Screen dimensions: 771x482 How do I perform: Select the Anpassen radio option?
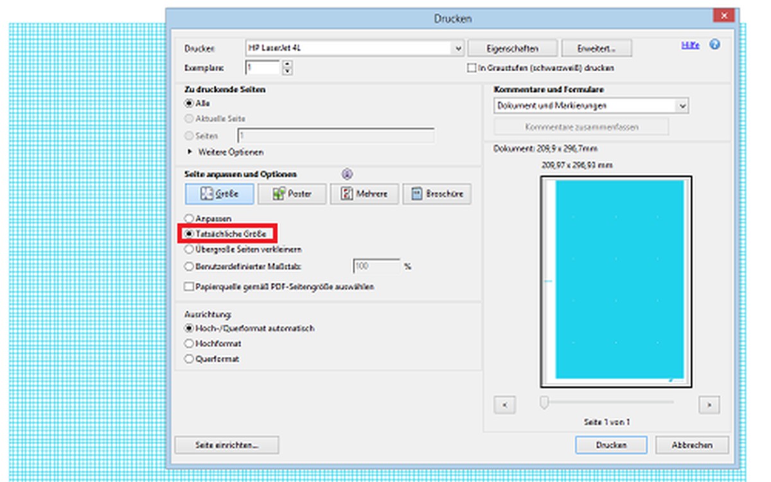(x=189, y=219)
